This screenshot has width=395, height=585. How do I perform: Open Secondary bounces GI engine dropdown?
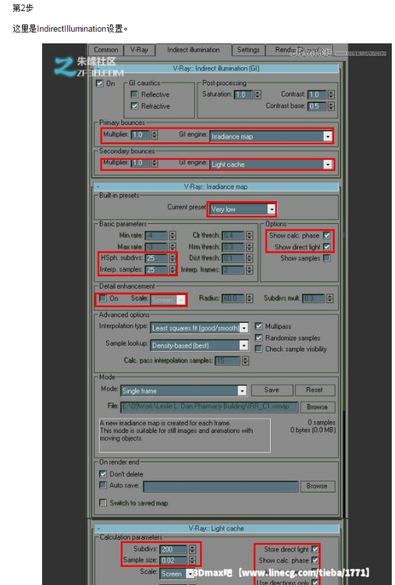tap(272, 164)
